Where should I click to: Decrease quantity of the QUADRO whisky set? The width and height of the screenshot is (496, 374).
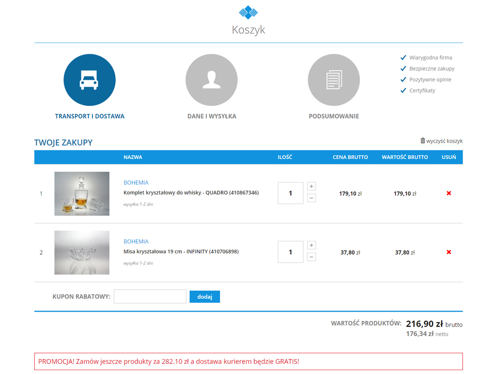pyautogui.click(x=311, y=198)
